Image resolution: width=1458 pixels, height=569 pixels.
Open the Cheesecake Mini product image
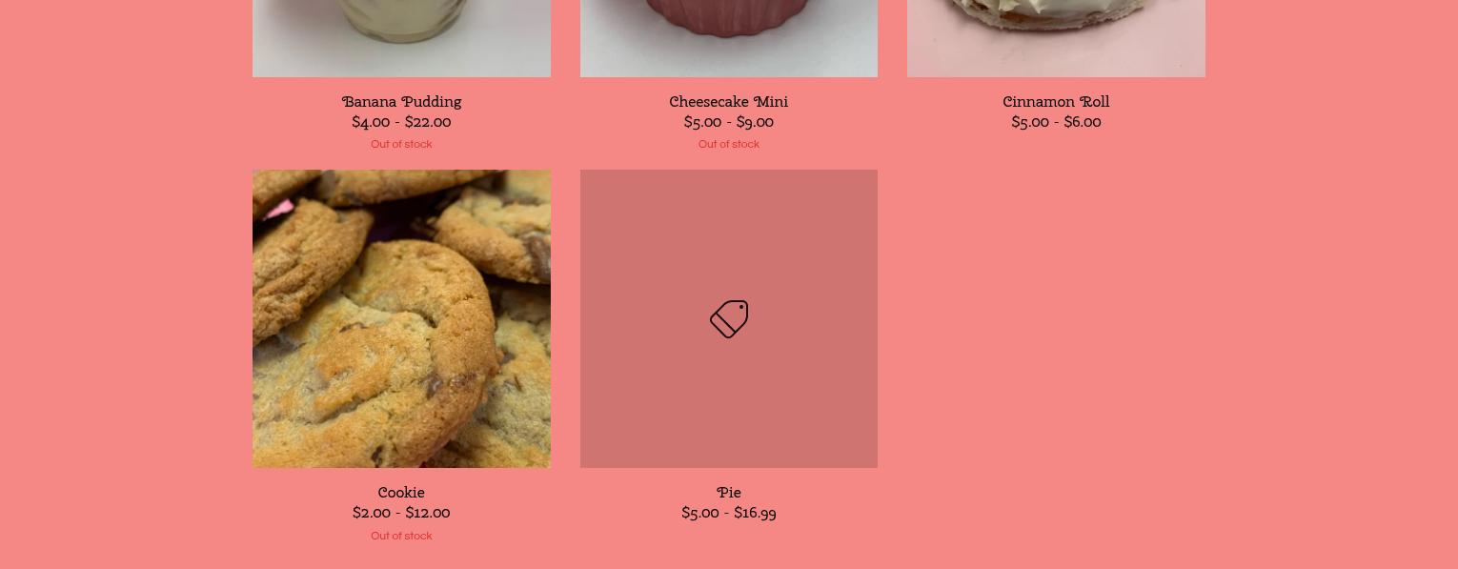729,38
